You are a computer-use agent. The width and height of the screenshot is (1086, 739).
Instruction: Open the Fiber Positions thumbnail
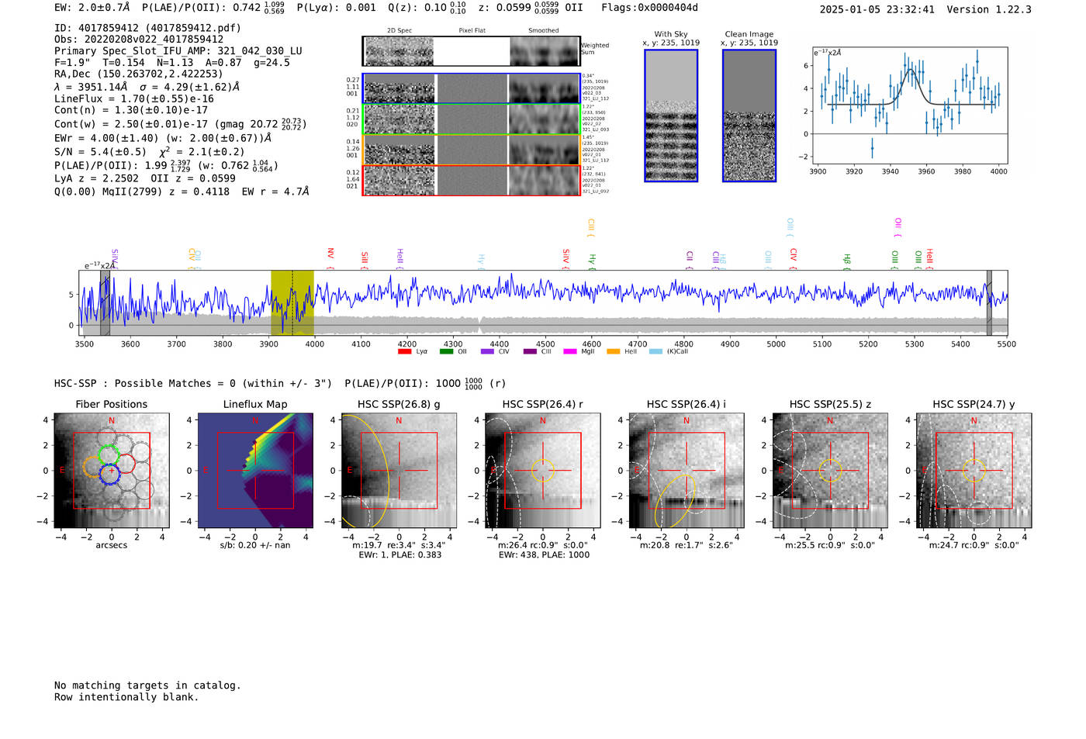pyautogui.click(x=112, y=470)
